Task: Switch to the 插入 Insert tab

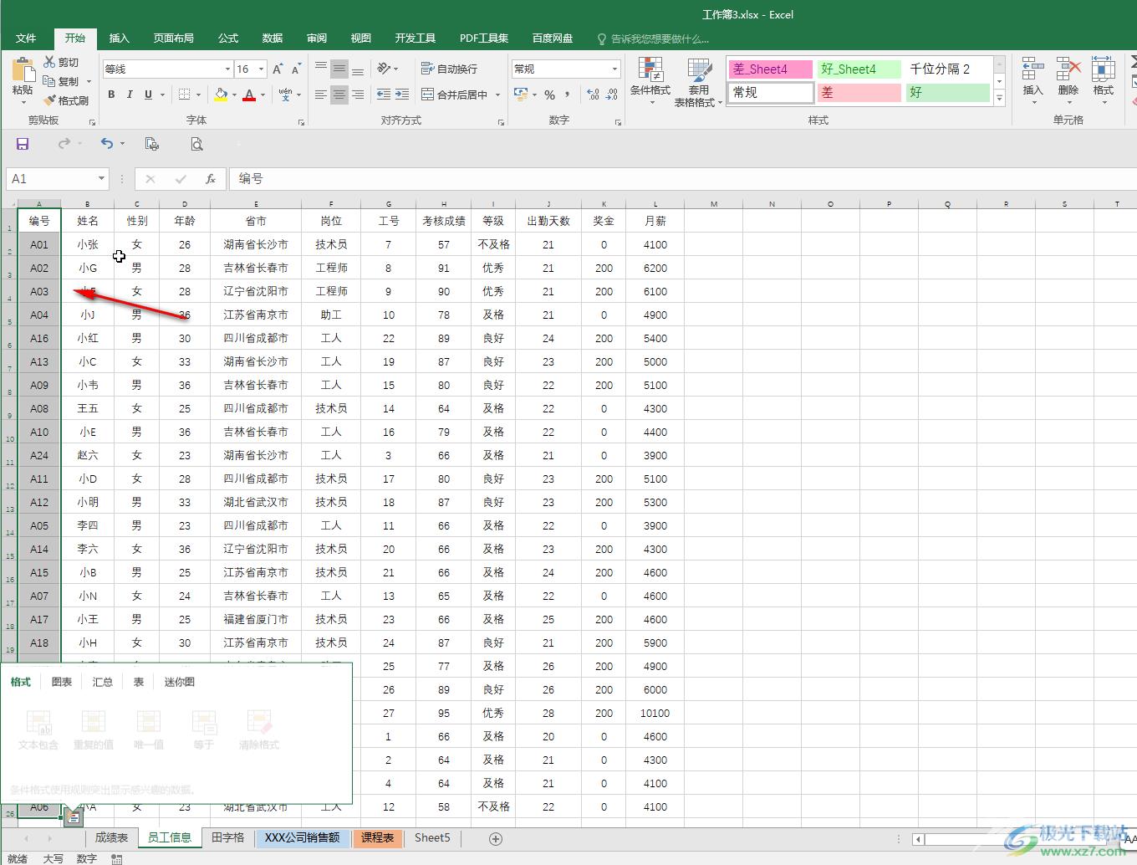Action: click(x=120, y=38)
